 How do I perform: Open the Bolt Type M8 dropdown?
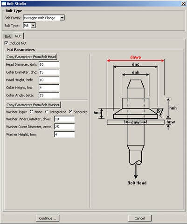(x=29, y=26)
